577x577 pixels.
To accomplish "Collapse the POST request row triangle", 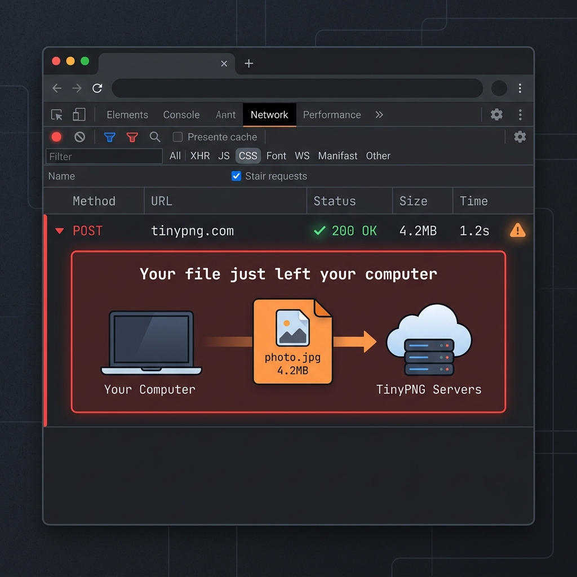I will tap(60, 231).
